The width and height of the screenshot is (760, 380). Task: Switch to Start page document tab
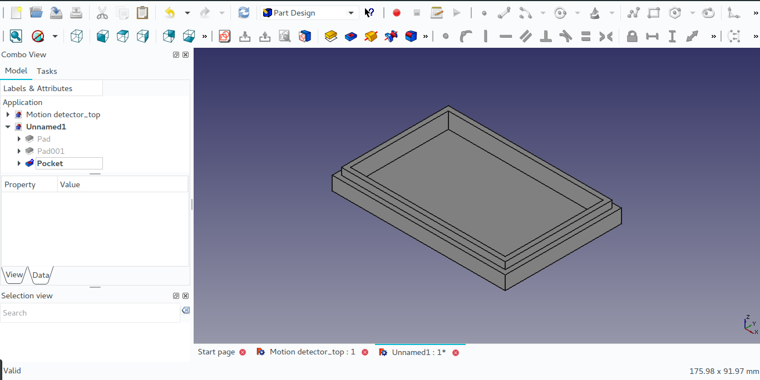[x=216, y=352]
